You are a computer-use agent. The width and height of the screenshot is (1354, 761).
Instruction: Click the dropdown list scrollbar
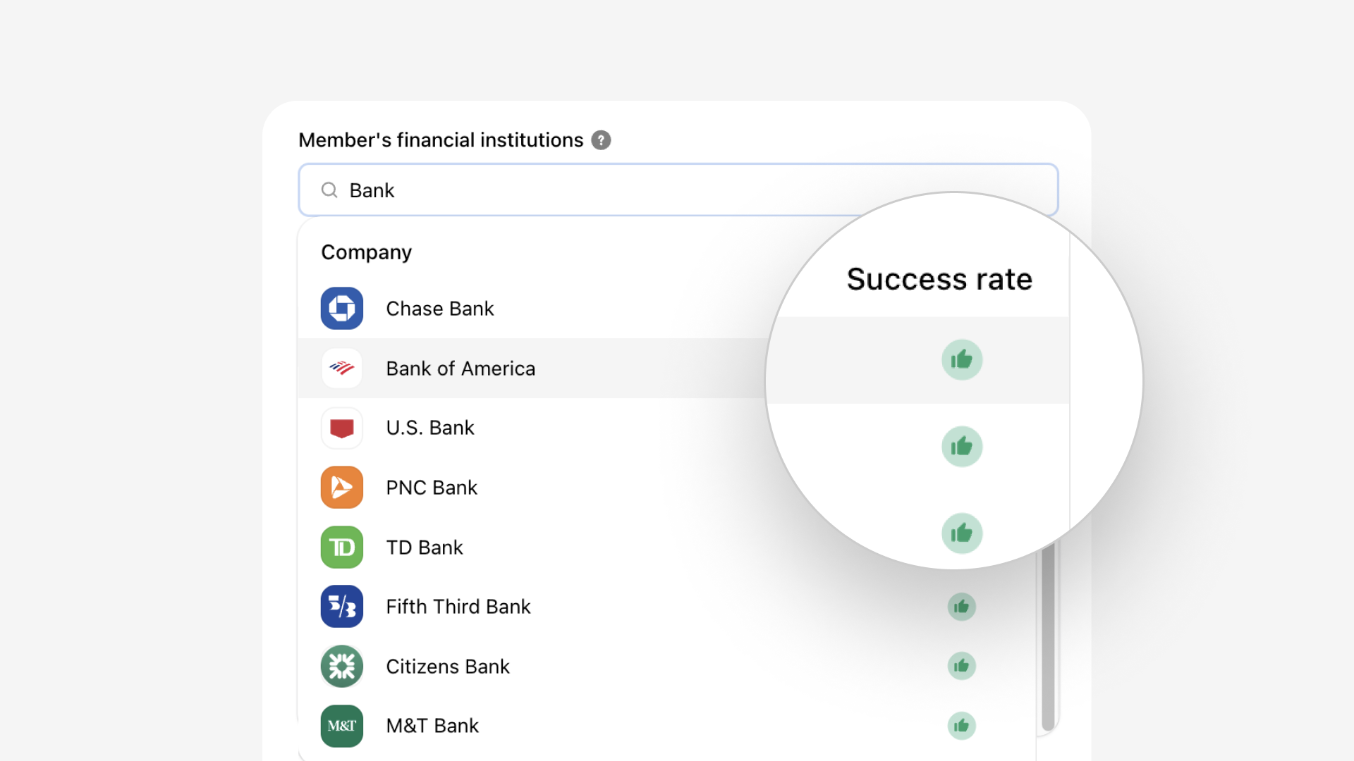click(1048, 634)
